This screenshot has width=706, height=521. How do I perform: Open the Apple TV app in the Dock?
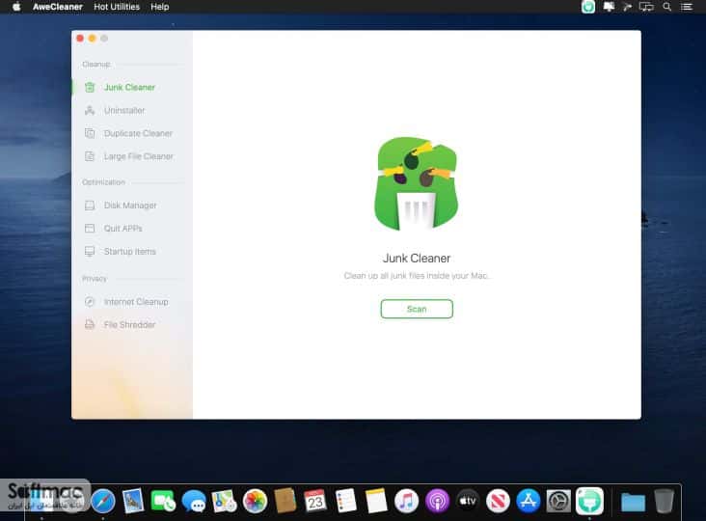click(x=468, y=501)
